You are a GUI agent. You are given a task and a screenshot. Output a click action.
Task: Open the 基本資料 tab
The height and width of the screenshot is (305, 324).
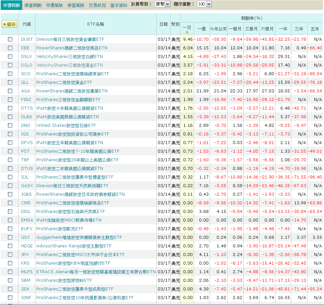click(x=119, y=5)
